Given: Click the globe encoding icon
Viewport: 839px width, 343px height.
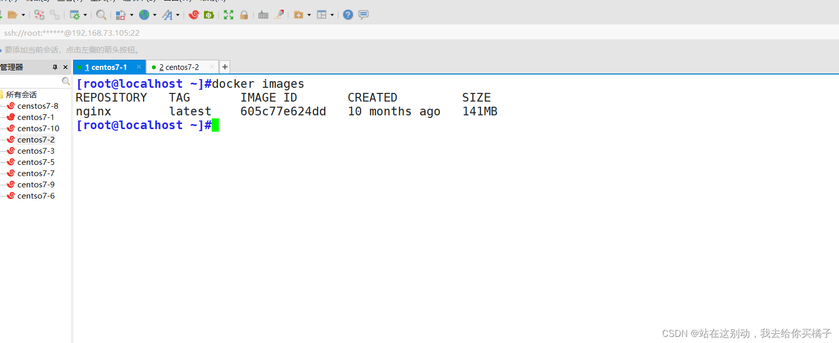Looking at the screenshot, I should (144, 15).
